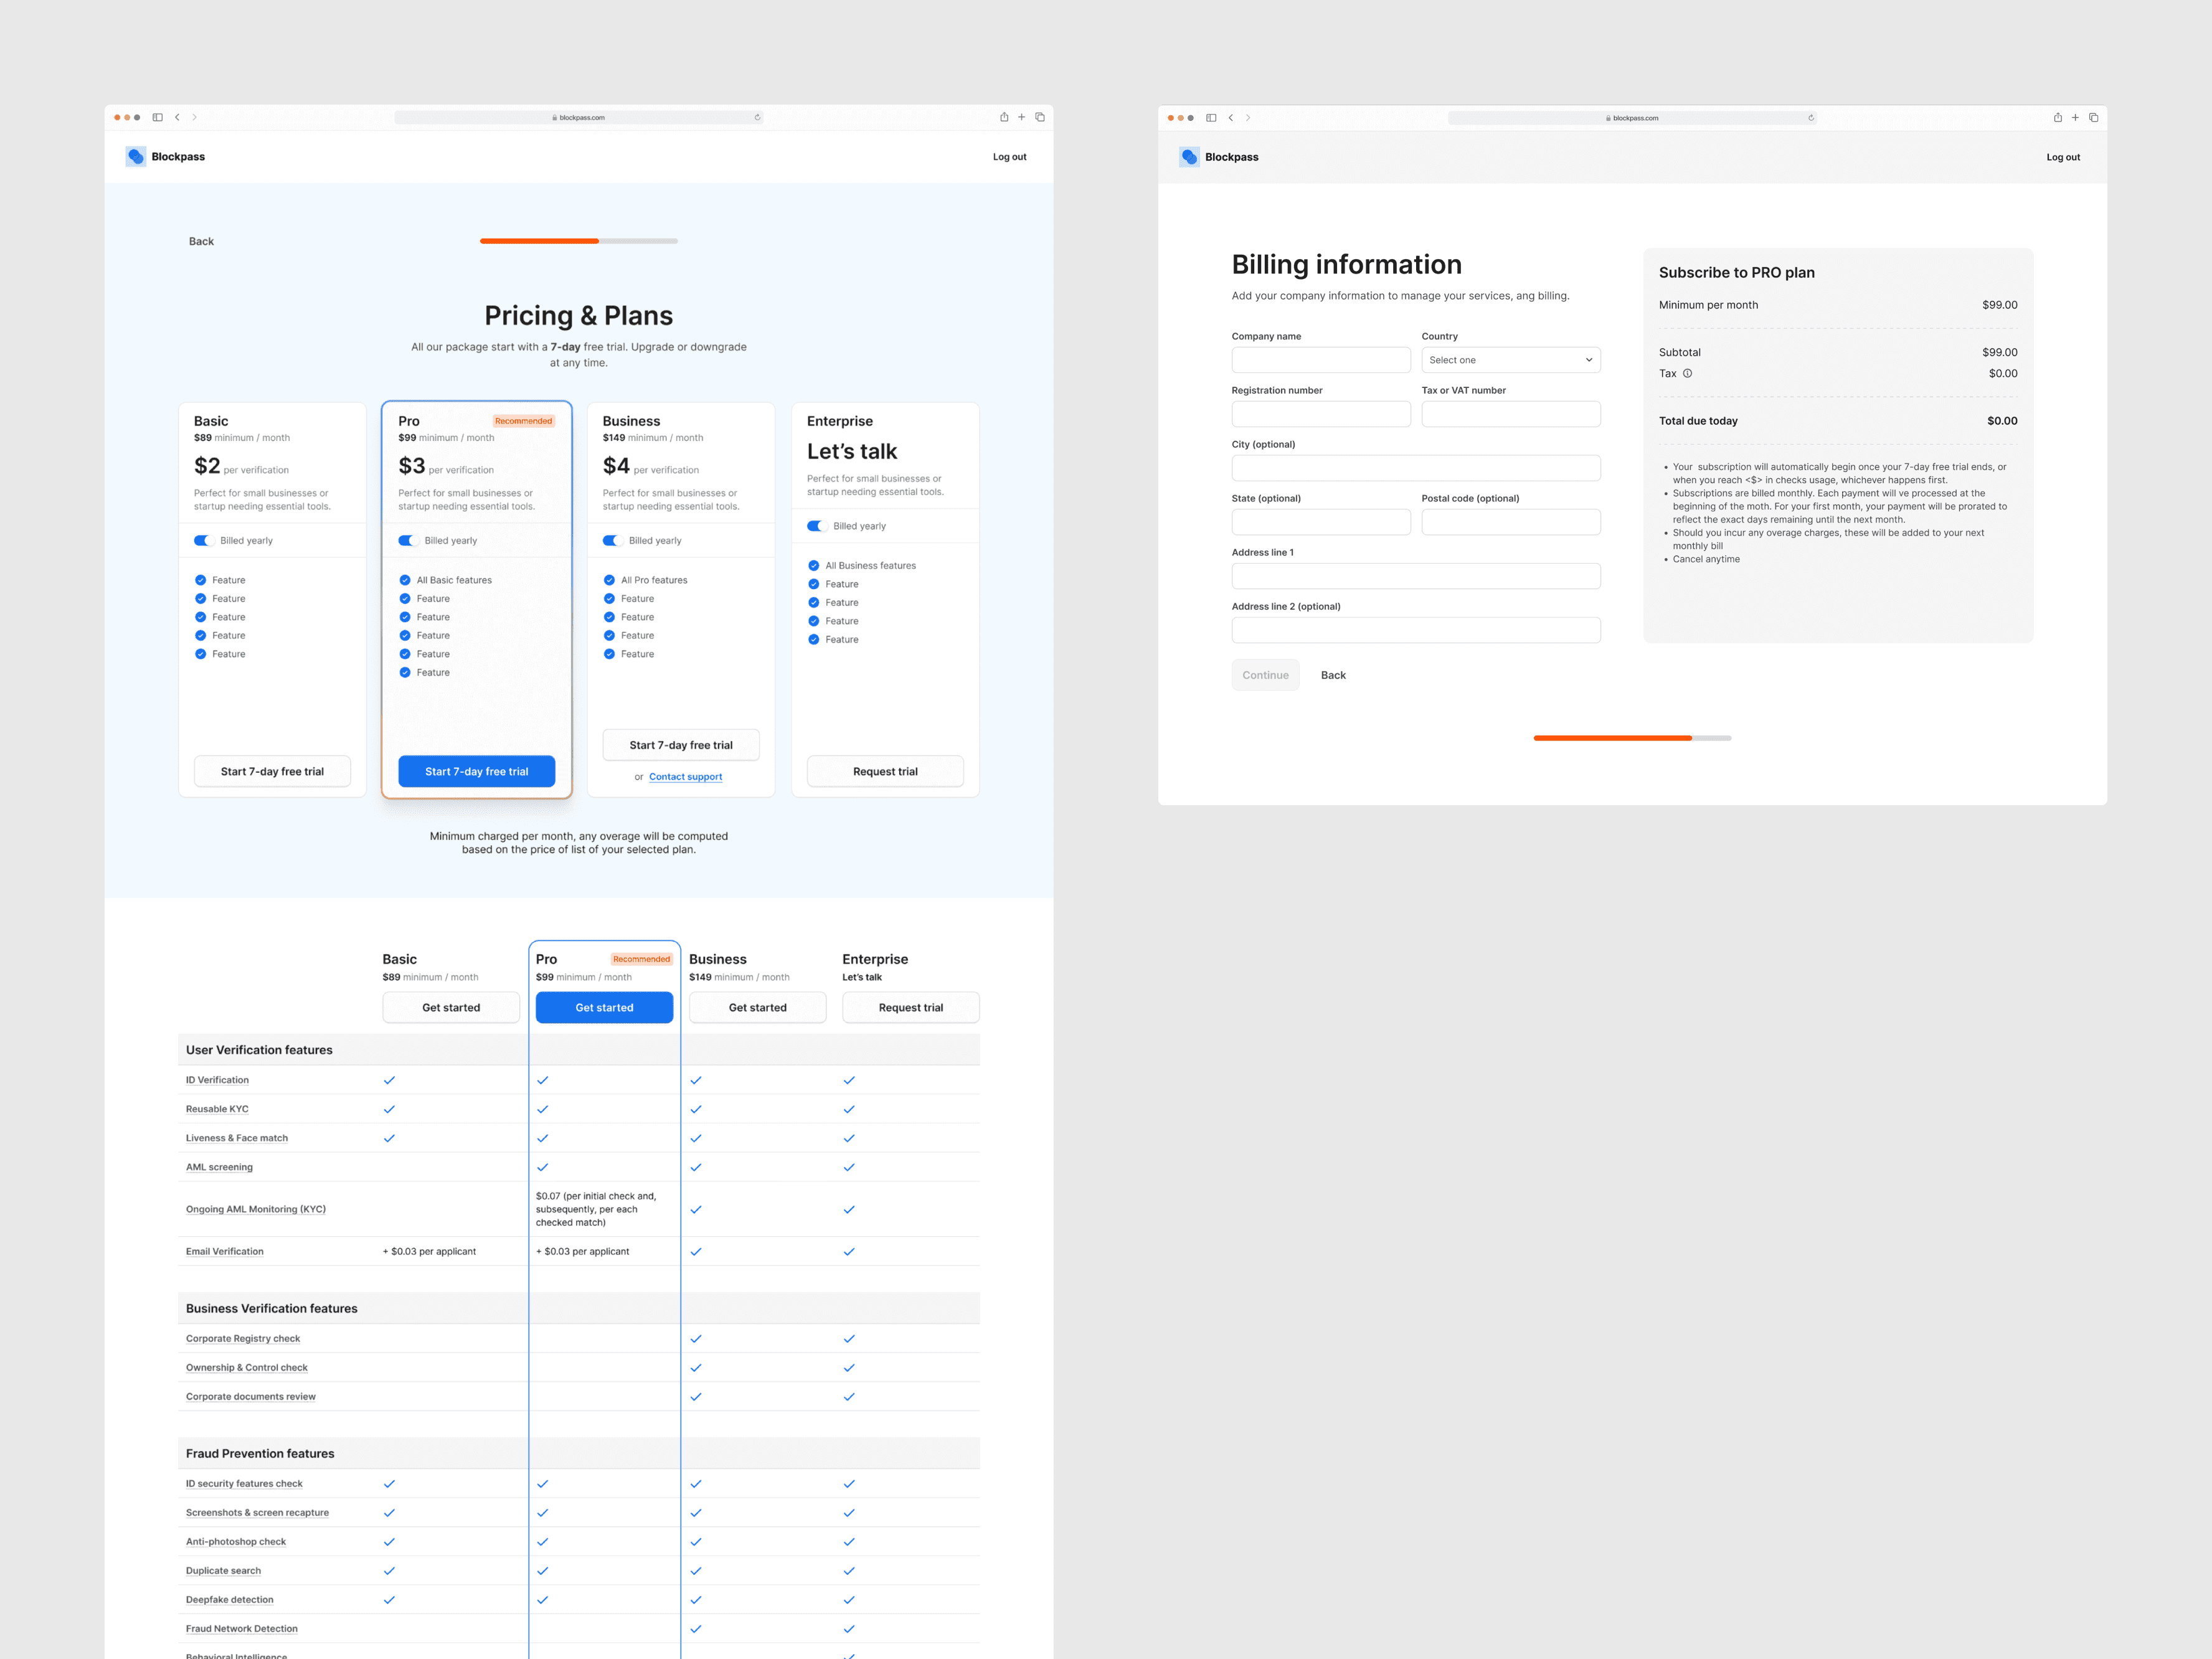Open a new tab with the plus icon
2212x1659 pixels.
pyautogui.click(x=1021, y=117)
